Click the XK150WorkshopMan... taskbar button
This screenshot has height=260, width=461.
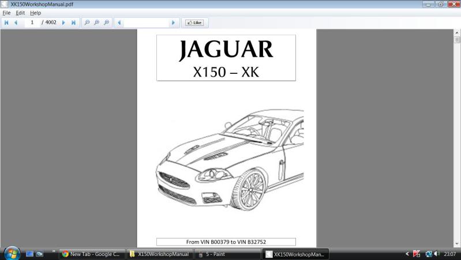coord(295,254)
